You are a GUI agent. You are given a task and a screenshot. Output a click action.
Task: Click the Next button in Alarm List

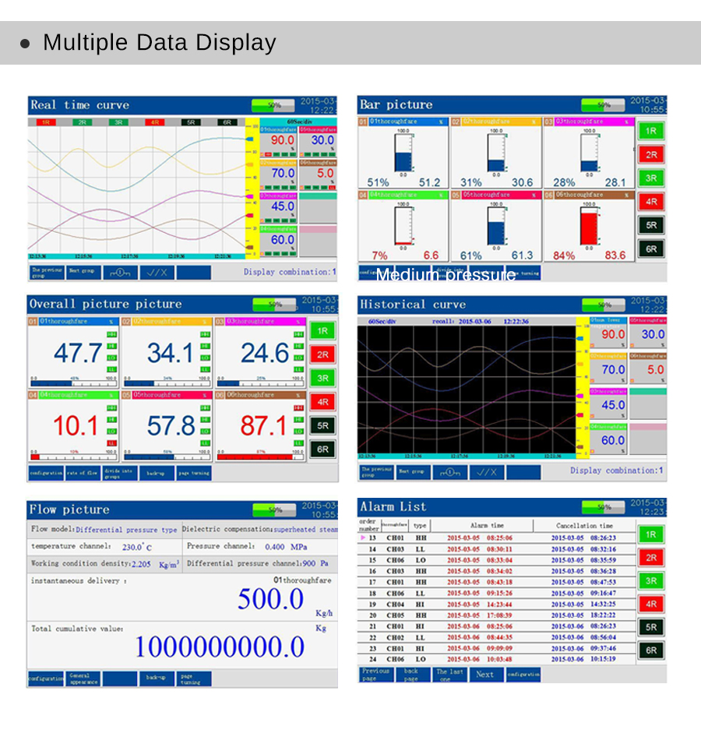(485, 675)
